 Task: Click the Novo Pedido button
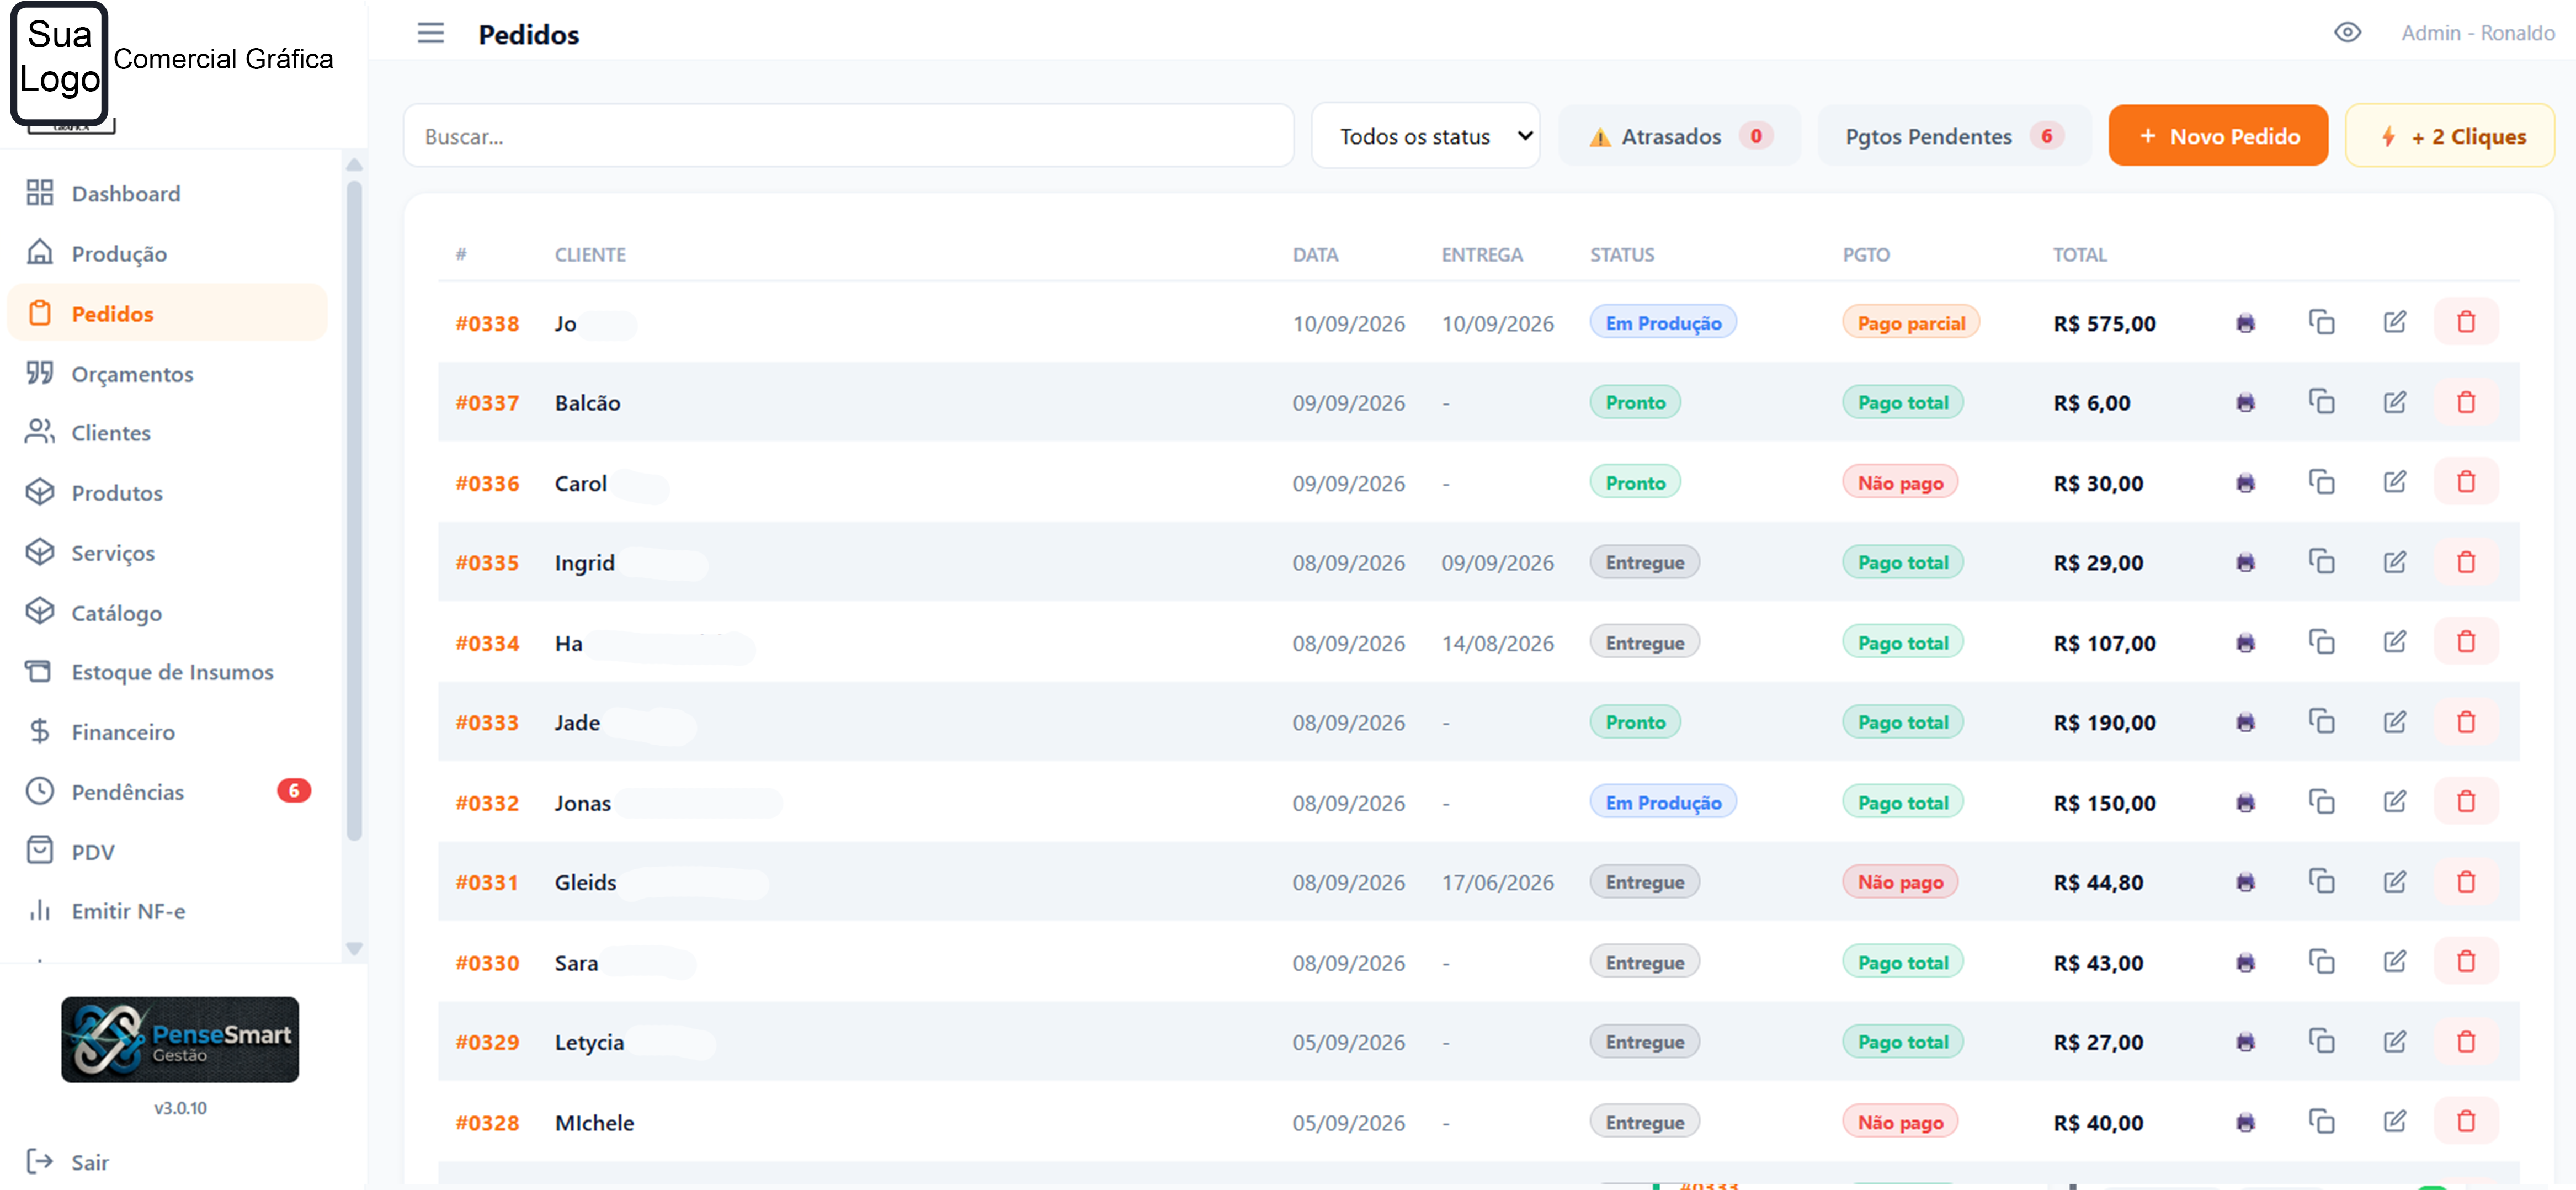(2218, 136)
